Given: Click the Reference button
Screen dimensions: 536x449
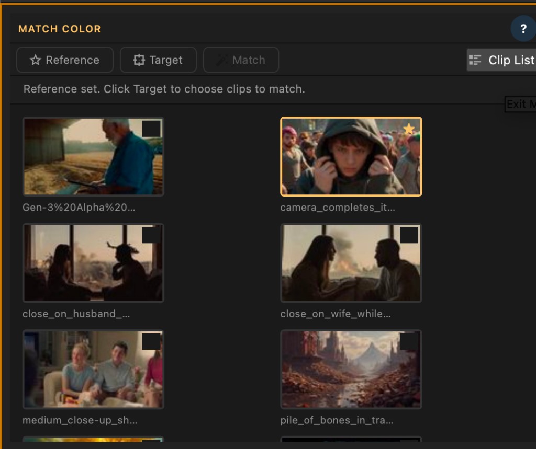Looking at the screenshot, I should coord(65,60).
